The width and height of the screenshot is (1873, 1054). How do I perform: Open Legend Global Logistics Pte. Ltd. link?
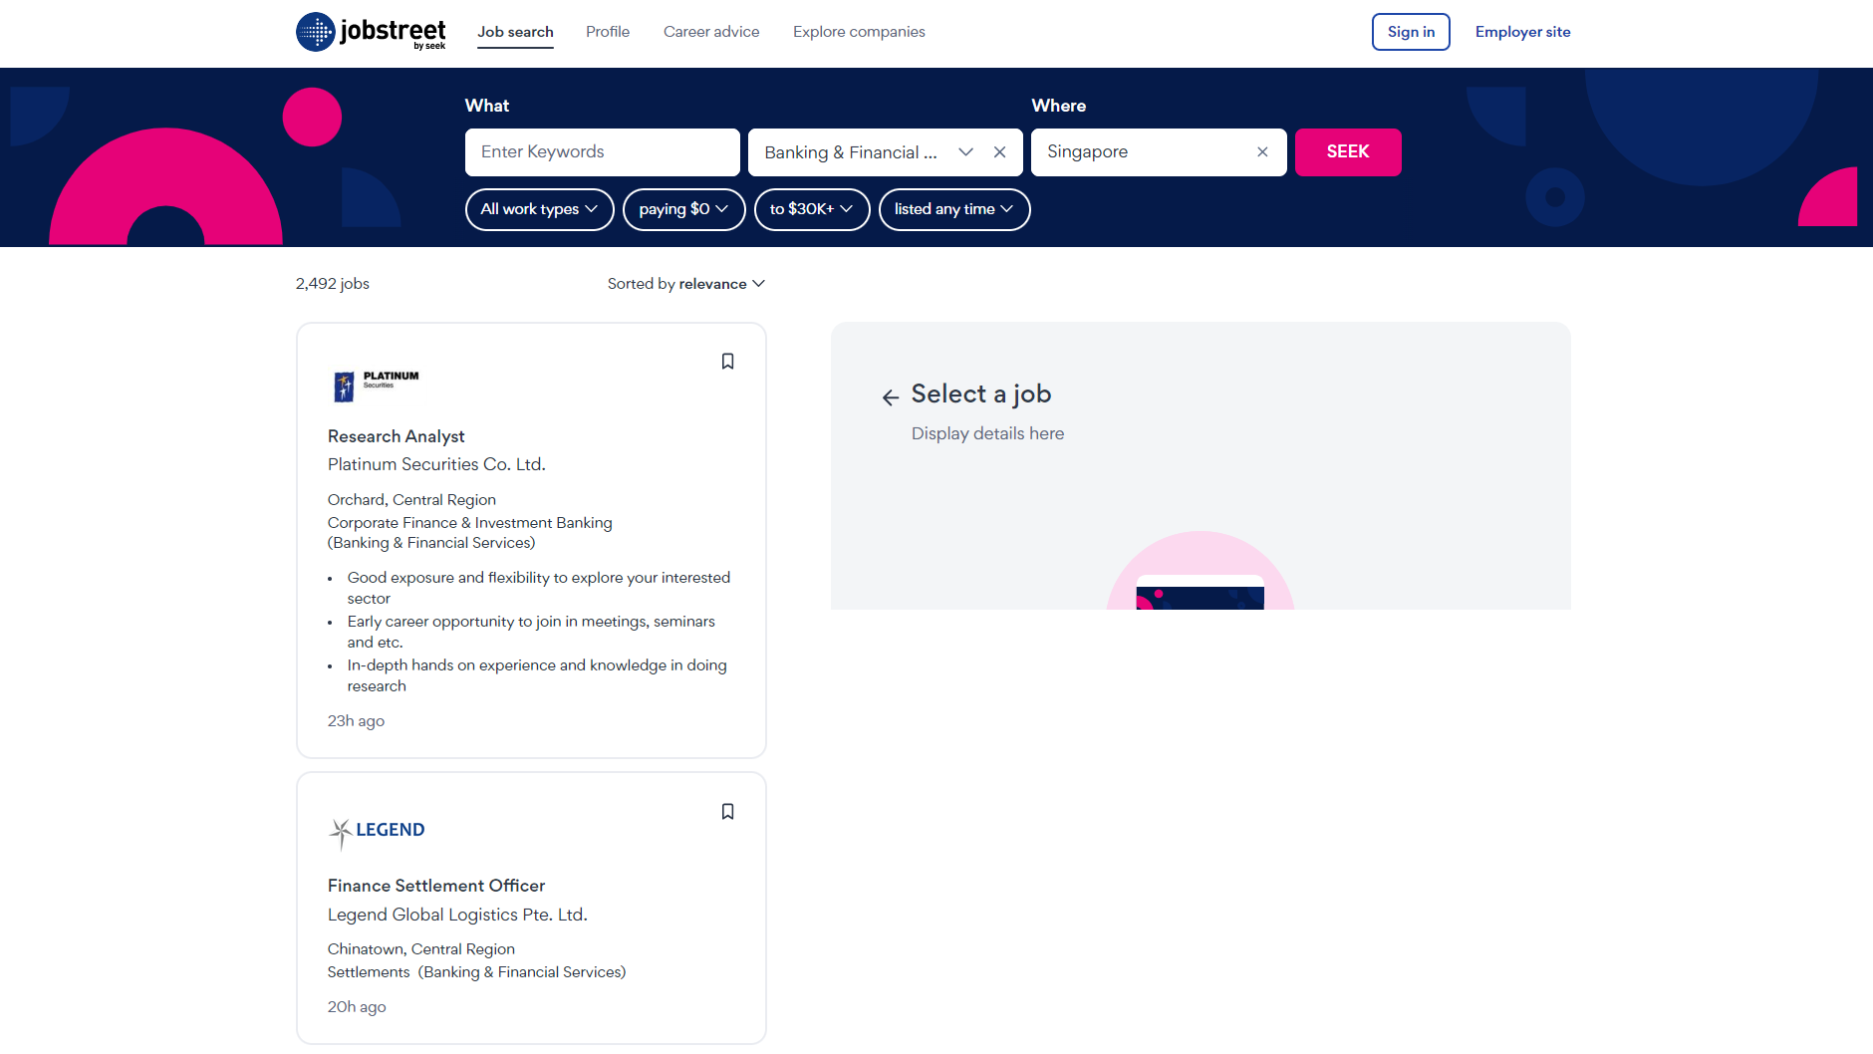[457, 915]
